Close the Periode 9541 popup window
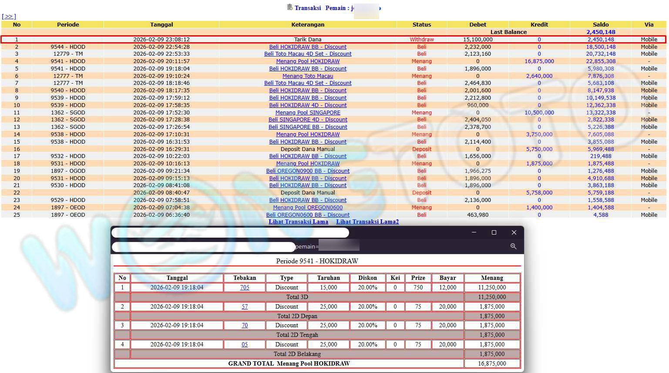The height and width of the screenshot is (373, 669). click(514, 232)
